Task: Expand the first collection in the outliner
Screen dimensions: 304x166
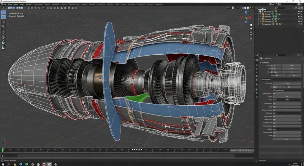Action: [x=260, y=11]
